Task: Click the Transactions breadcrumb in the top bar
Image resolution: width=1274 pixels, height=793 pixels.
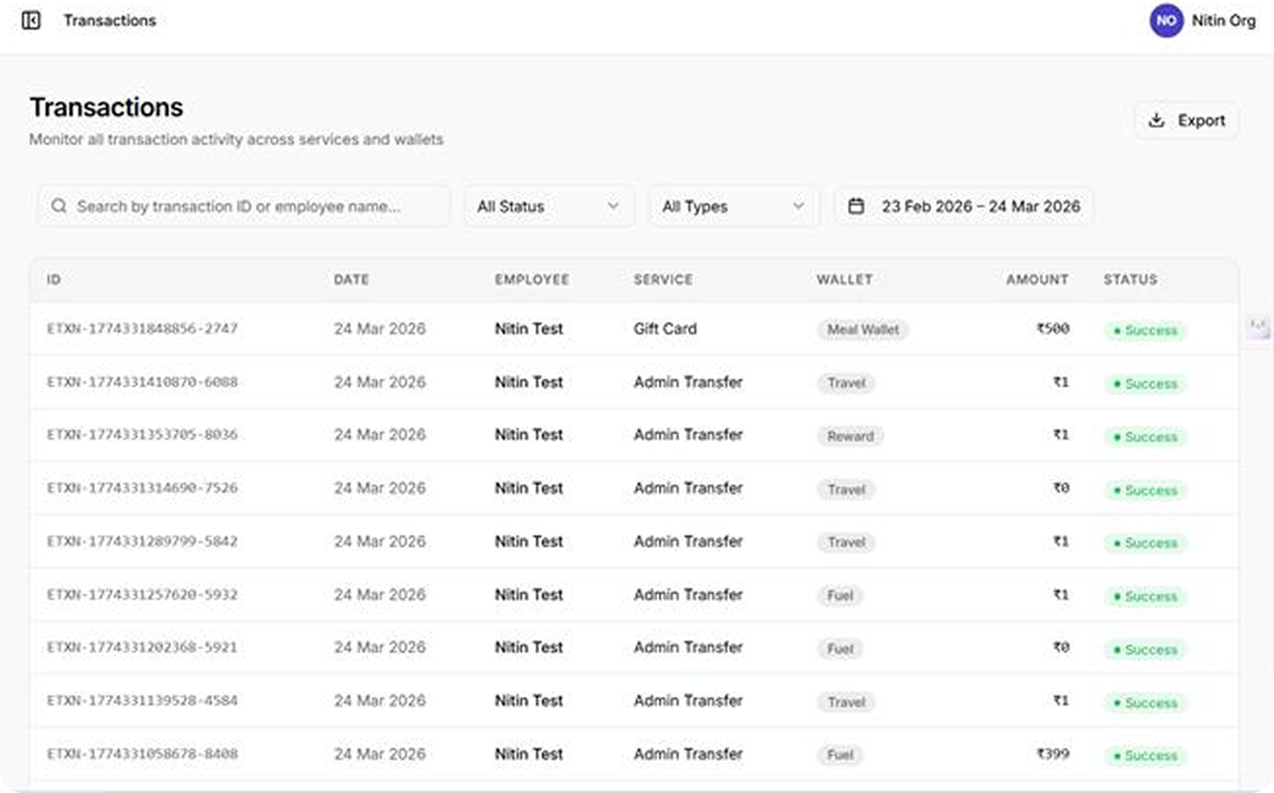Action: click(110, 21)
